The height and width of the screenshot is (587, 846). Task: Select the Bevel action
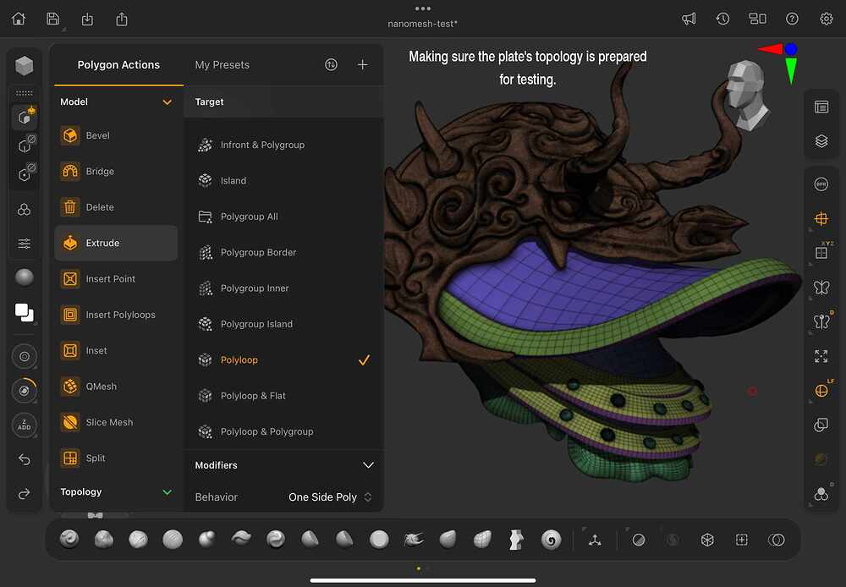click(x=116, y=135)
